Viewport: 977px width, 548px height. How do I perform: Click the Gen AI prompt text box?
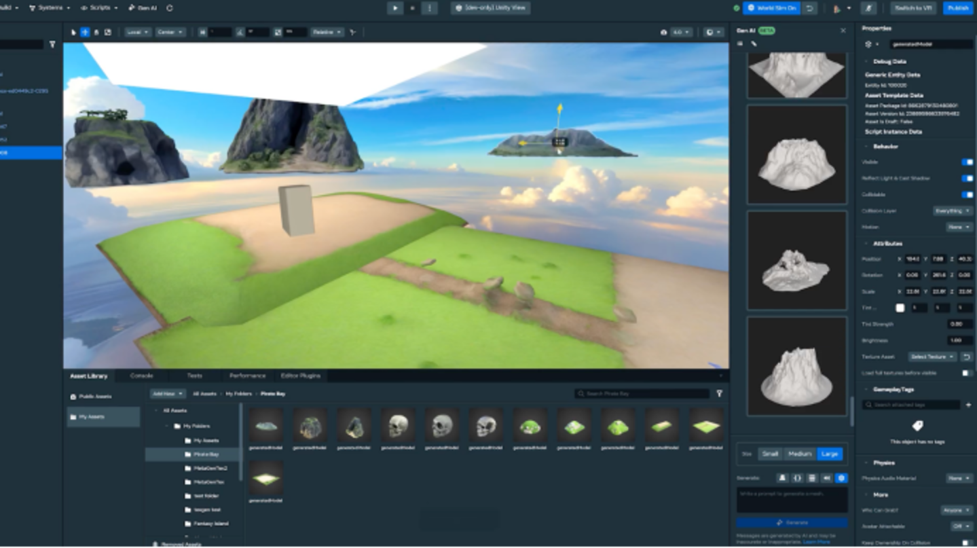[x=792, y=500]
